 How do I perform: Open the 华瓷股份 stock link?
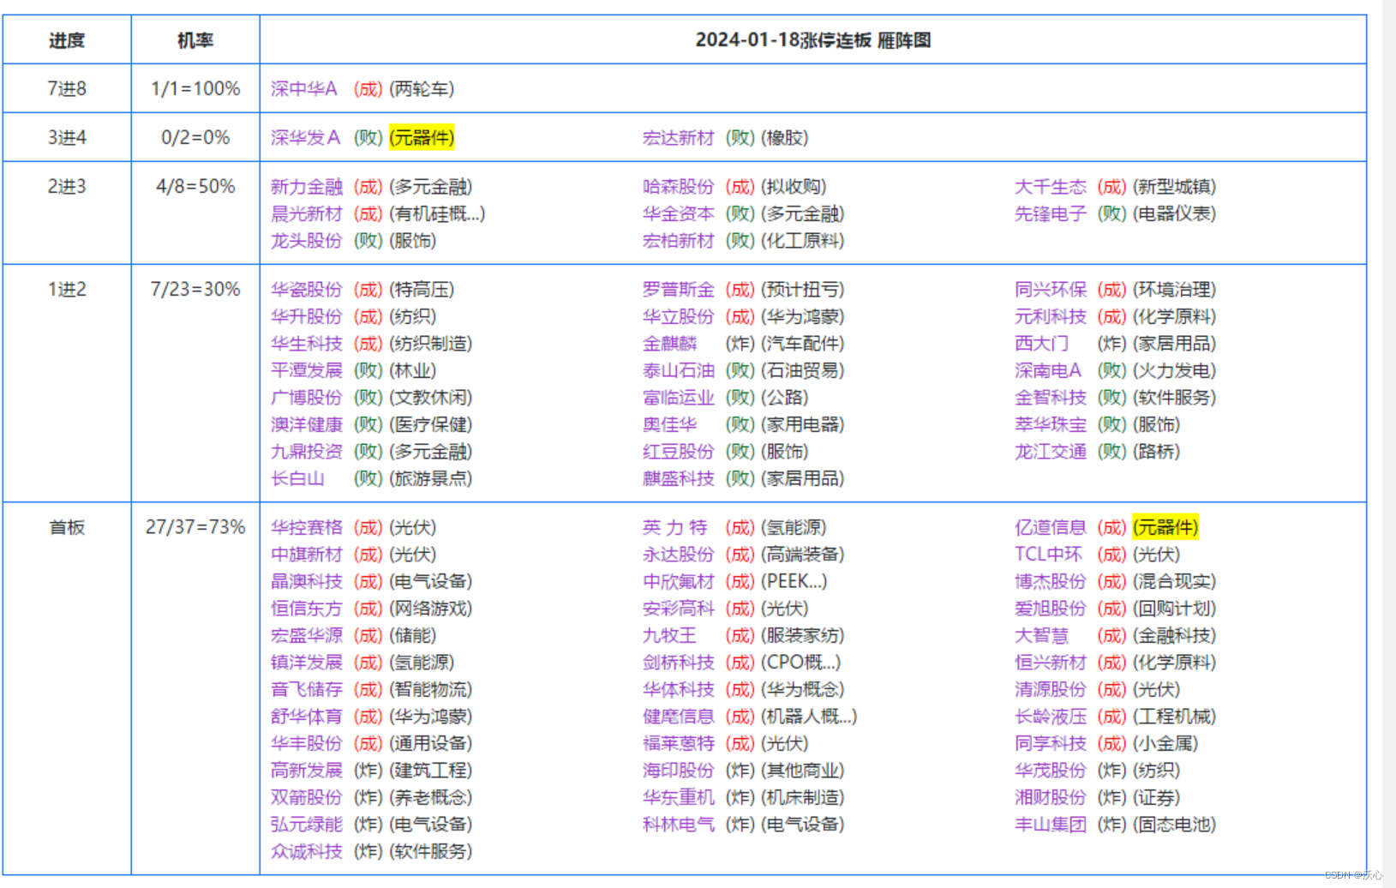[307, 290]
